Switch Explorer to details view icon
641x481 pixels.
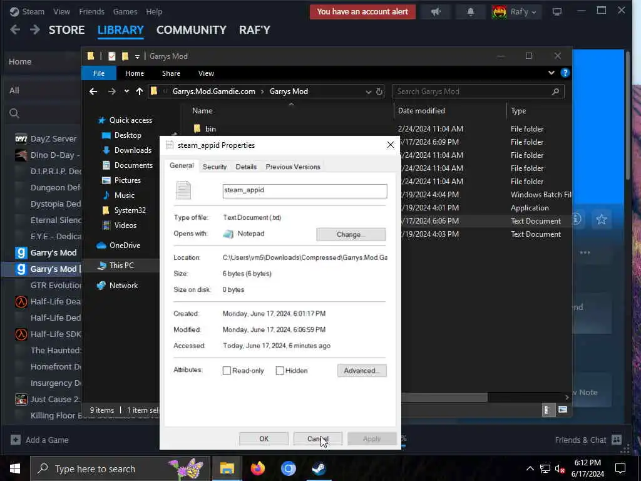547,410
